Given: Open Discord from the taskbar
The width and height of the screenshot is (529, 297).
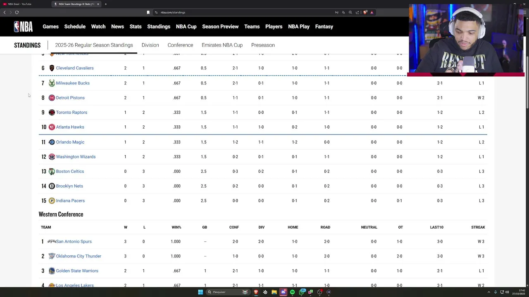Looking at the screenshot, I should point(283,292).
